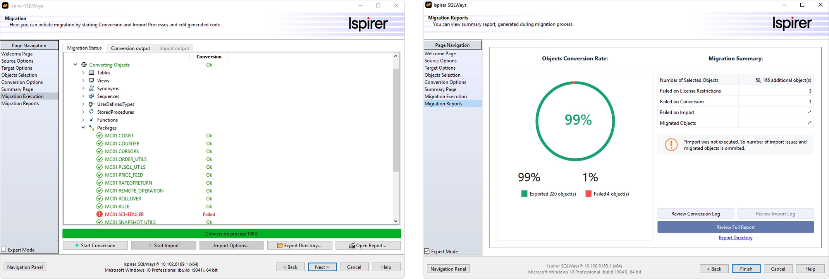Click the Tables object type icon
Viewport: 829px width, 279px height.
click(91, 73)
